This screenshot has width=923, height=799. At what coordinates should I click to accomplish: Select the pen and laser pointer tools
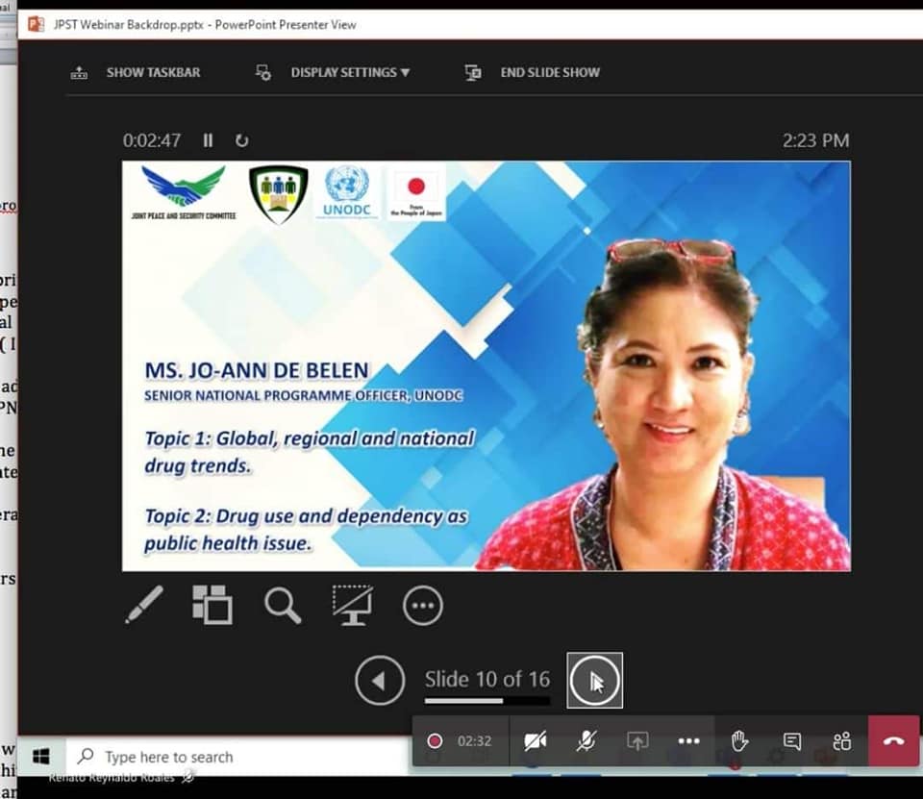[x=144, y=605]
